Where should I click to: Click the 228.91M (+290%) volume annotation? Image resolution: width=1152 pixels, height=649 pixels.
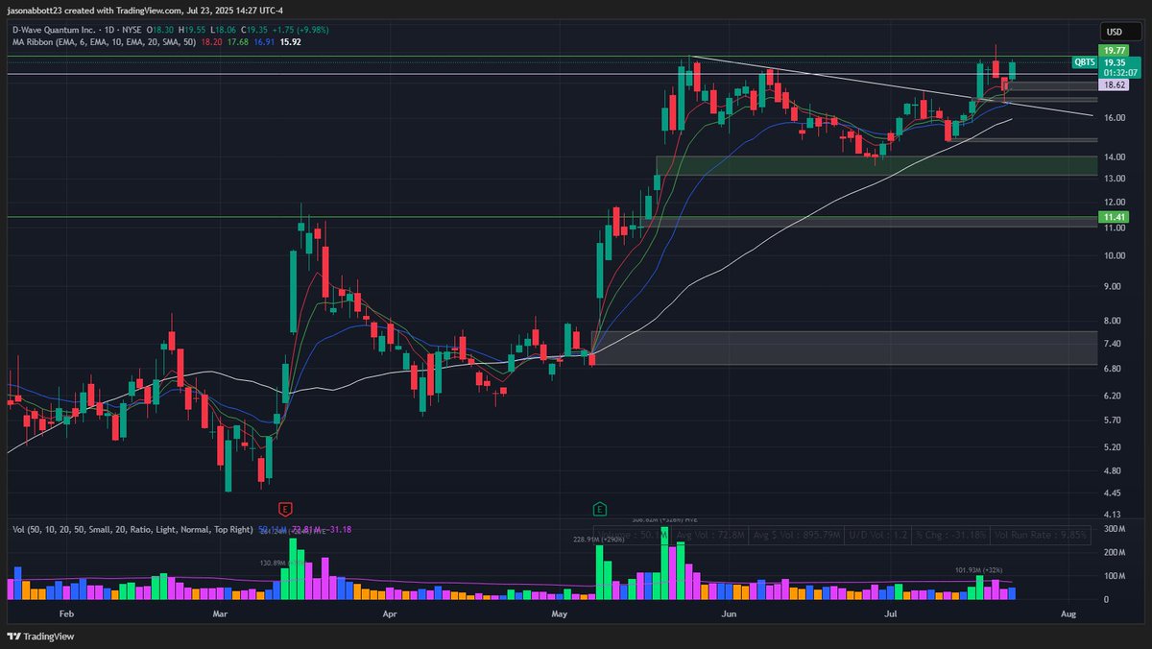(601, 540)
